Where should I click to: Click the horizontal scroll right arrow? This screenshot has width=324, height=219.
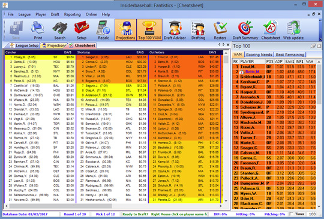pyautogui.click(x=221, y=206)
